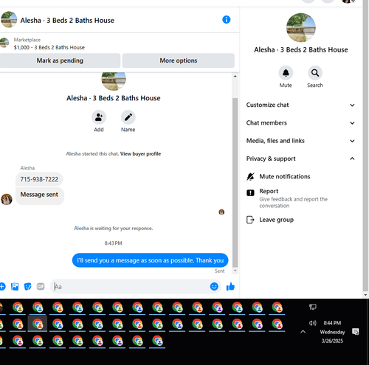Show hidden system tray icons arrow

click(303, 332)
